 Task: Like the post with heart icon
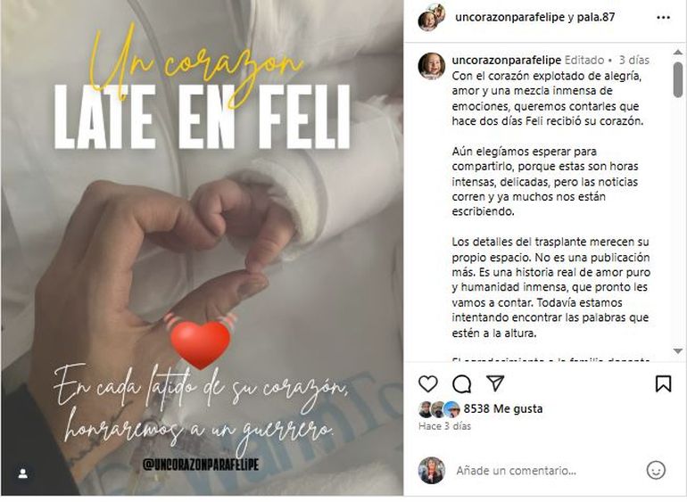point(427,384)
